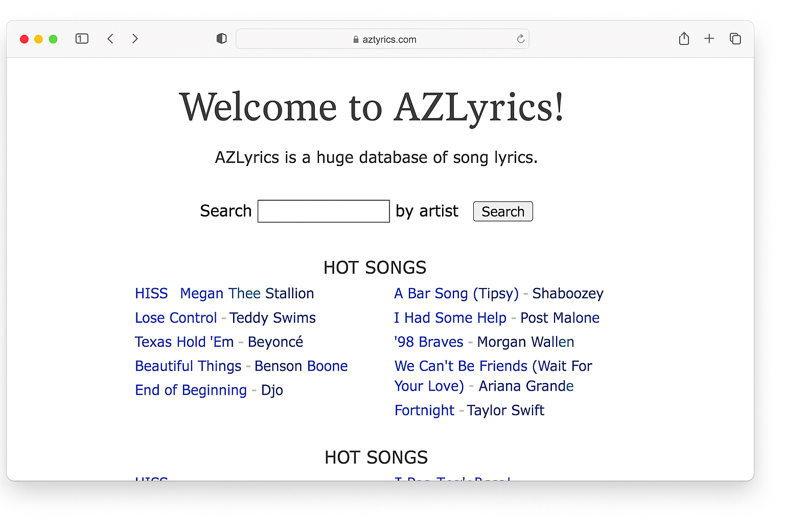This screenshot has width=785, height=523.
Task: Select Shaboozey artist name
Action: point(568,294)
